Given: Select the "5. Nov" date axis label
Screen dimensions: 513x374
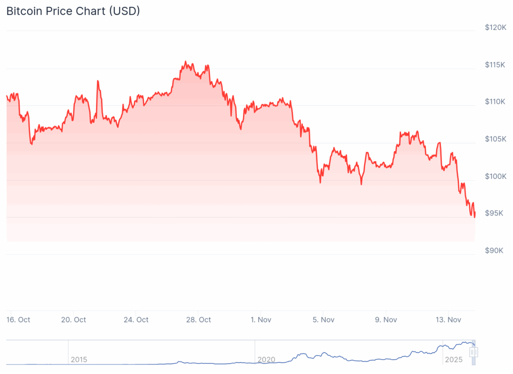Looking at the screenshot, I should tap(323, 319).
